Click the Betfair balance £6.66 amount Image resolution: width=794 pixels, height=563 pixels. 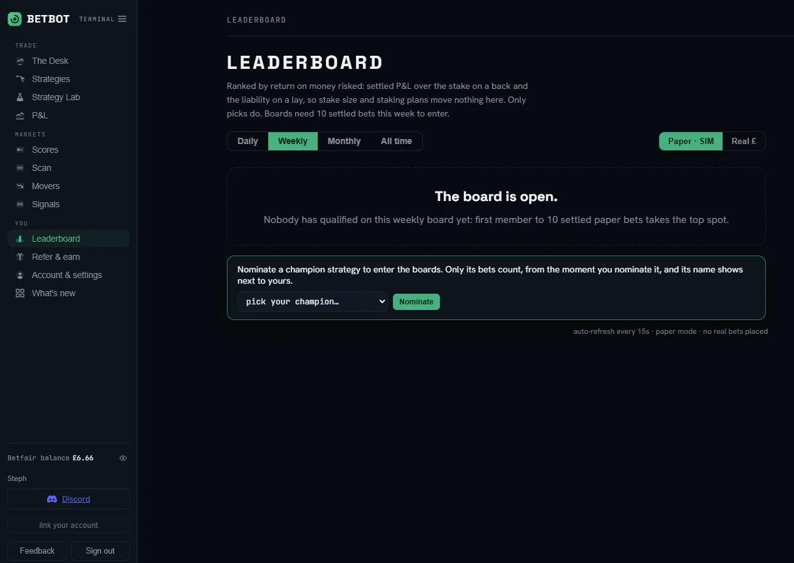(83, 458)
